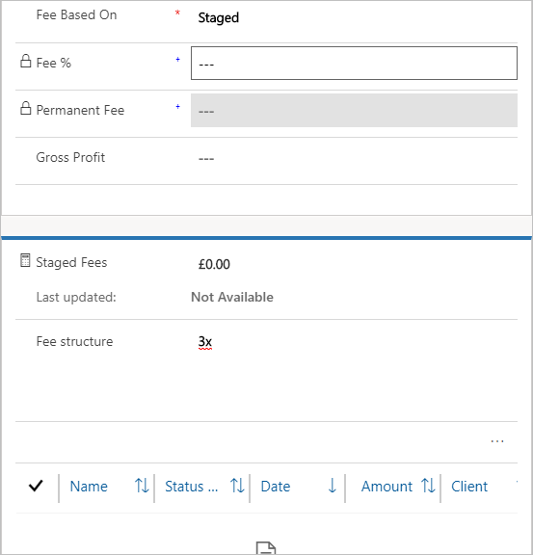
Task: Click the 'Fee structure' label
Action: [74, 341]
